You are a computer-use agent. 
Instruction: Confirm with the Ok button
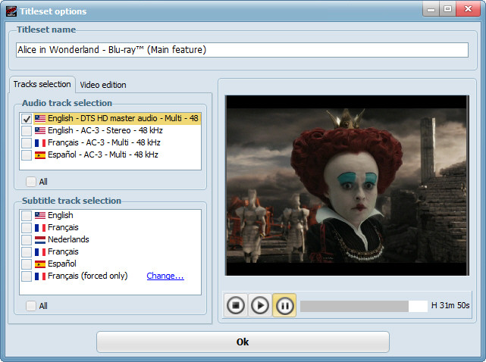243,342
